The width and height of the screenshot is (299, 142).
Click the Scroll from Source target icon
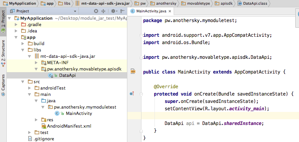[96, 11]
